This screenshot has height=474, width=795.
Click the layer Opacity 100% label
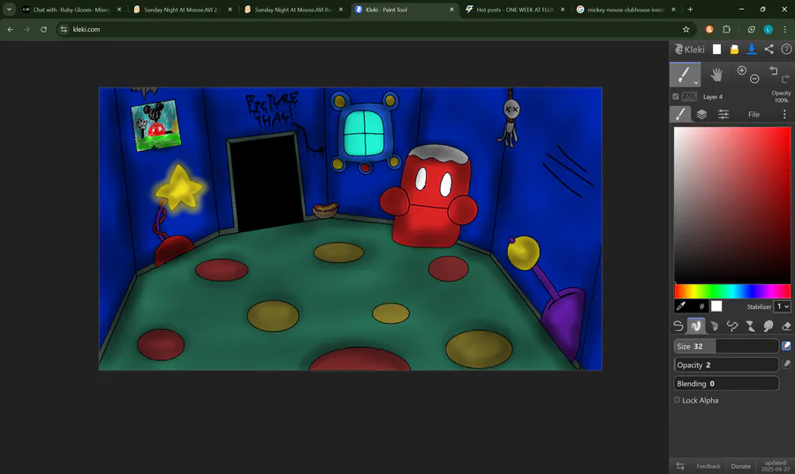coord(781,96)
